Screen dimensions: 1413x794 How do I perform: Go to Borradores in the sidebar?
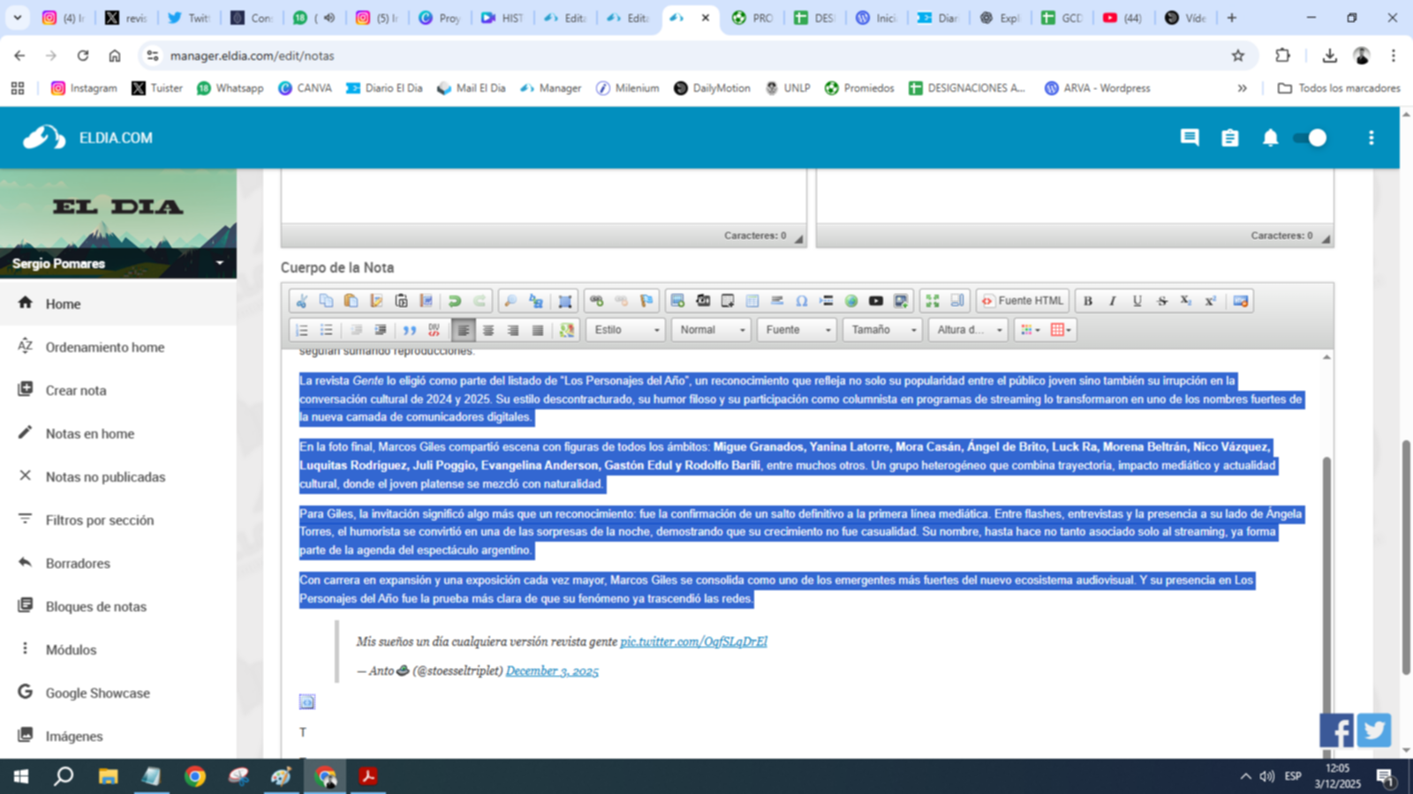(x=78, y=563)
